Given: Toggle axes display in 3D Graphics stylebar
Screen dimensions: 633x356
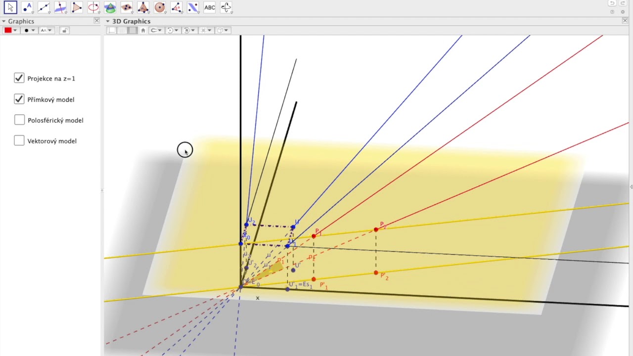Looking at the screenshot, I should click(x=112, y=30).
